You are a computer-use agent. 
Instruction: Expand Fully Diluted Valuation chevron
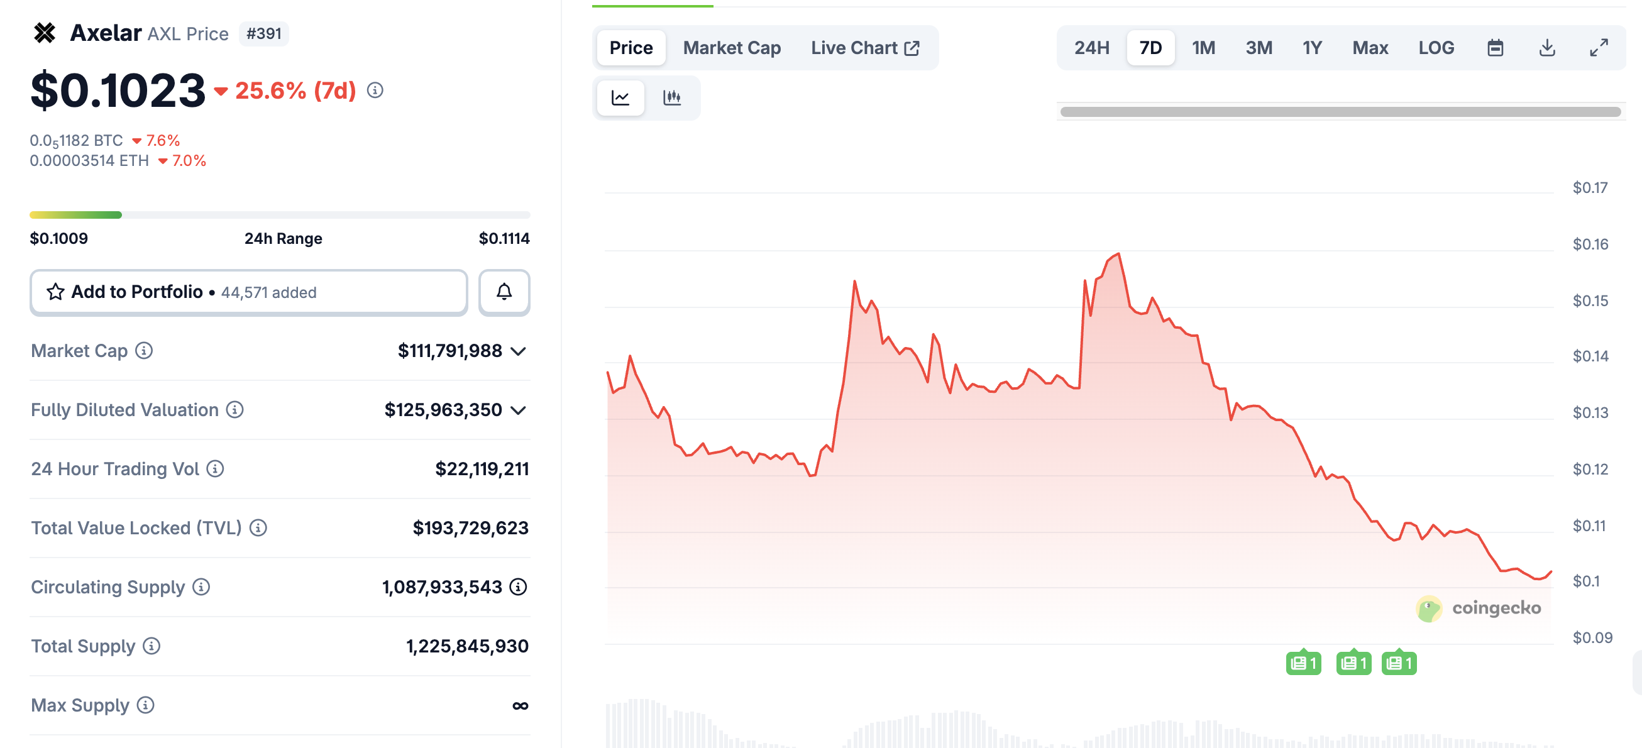[x=519, y=410]
